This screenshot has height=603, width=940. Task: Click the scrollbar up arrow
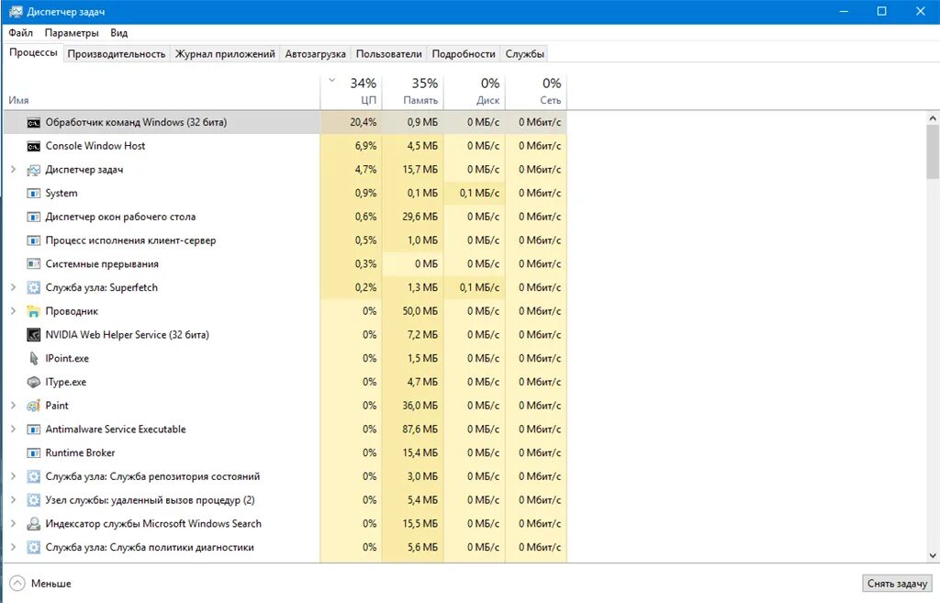pos(933,118)
